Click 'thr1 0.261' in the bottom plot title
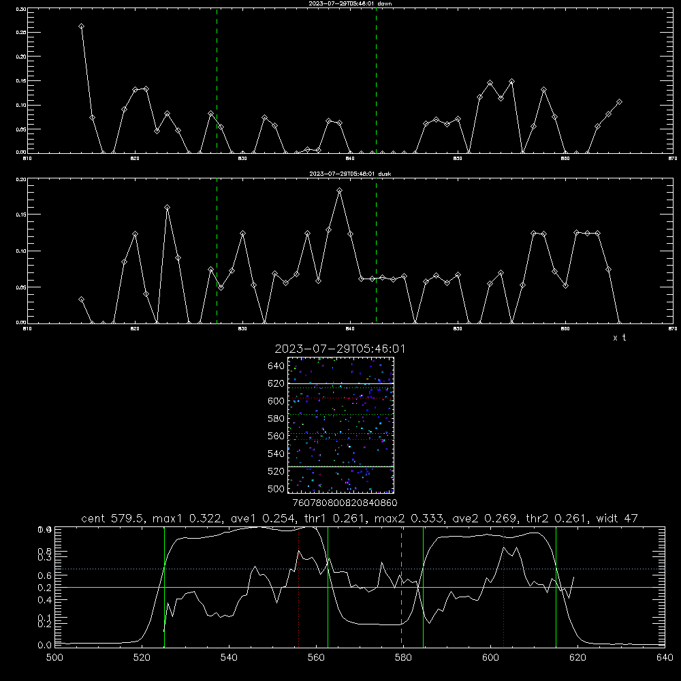This screenshot has height=681, width=681. pyautogui.click(x=336, y=518)
